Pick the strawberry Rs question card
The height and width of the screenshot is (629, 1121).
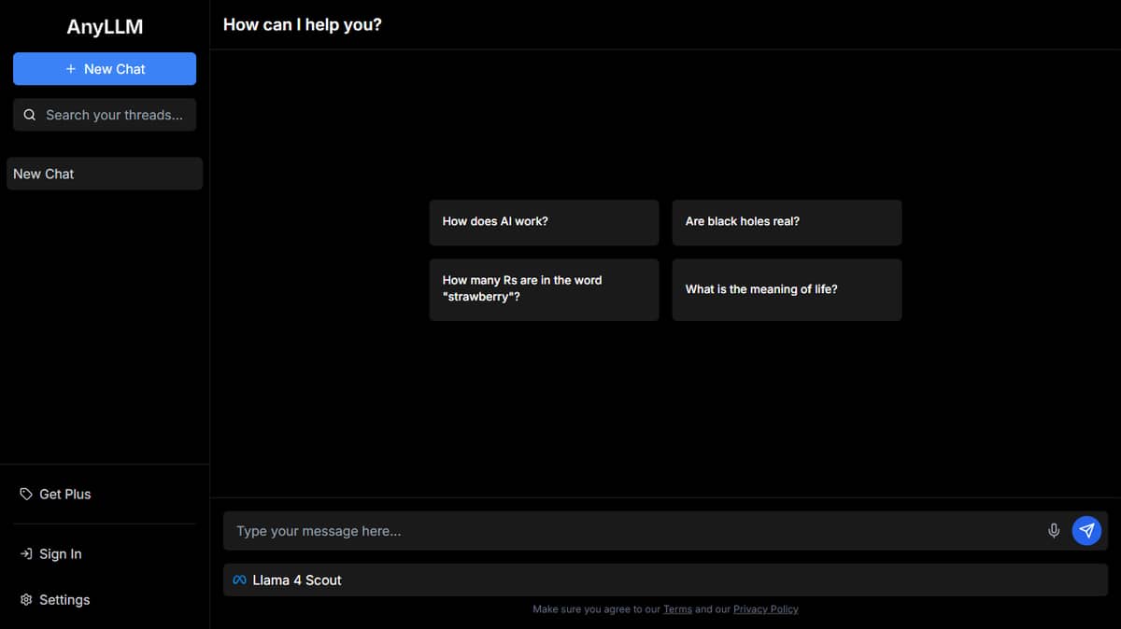point(544,289)
